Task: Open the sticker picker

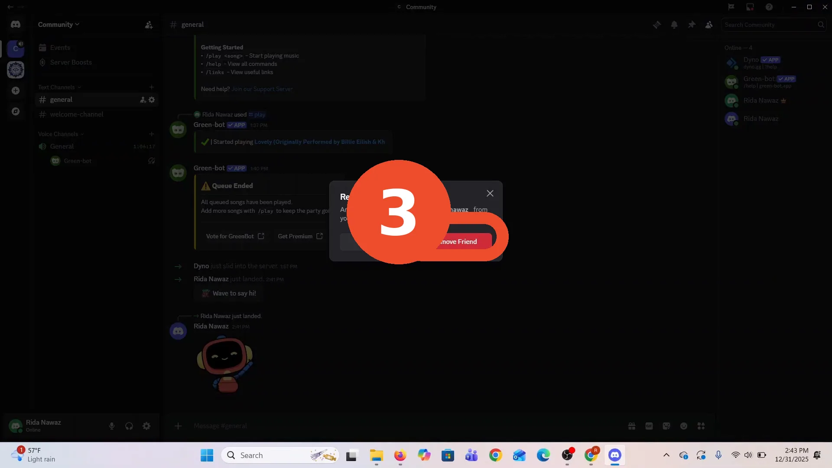Action: [666, 426]
